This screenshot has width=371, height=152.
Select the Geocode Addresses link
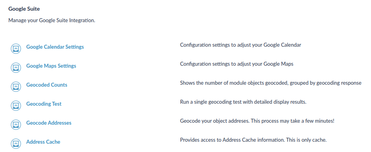[x=49, y=123]
